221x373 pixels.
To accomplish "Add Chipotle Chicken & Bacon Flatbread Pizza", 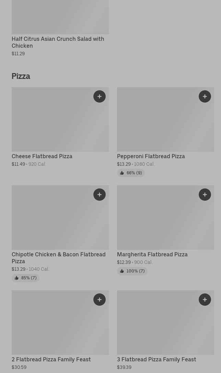I will pyautogui.click(x=100, y=195).
